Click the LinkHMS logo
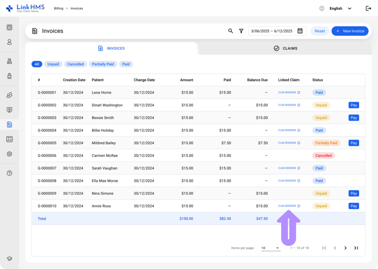 pos(25,8)
